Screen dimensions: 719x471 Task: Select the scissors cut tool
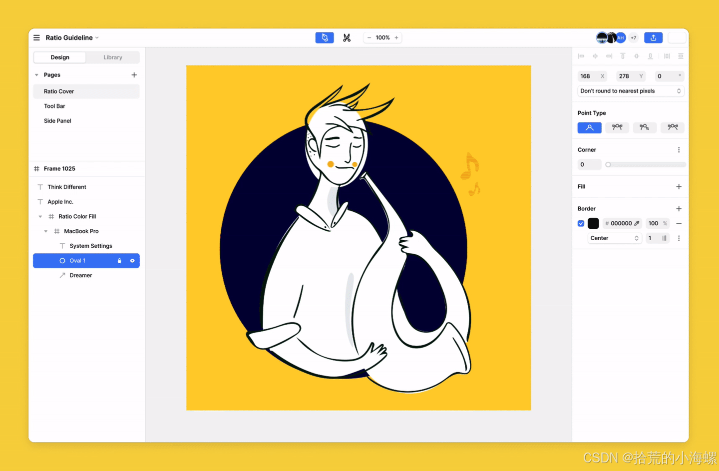(x=347, y=38)
